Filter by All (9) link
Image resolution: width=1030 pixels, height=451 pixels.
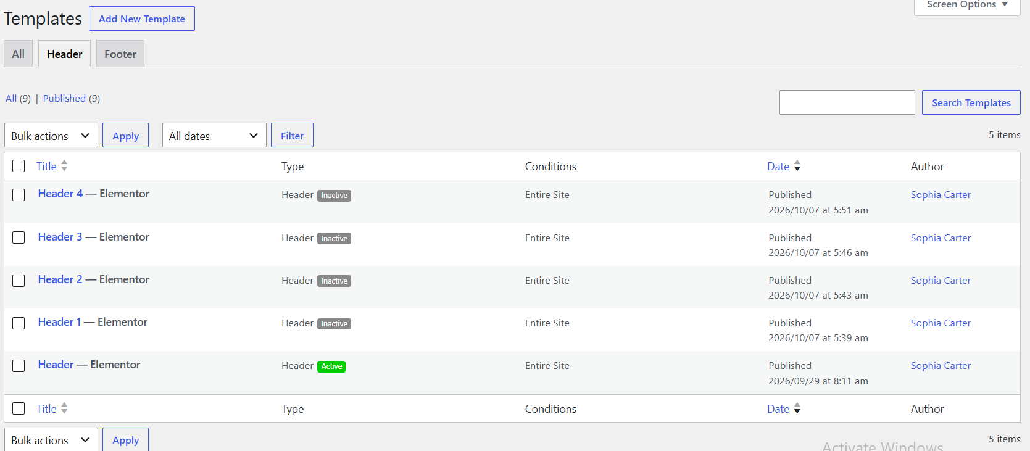[x=18, y=99]
